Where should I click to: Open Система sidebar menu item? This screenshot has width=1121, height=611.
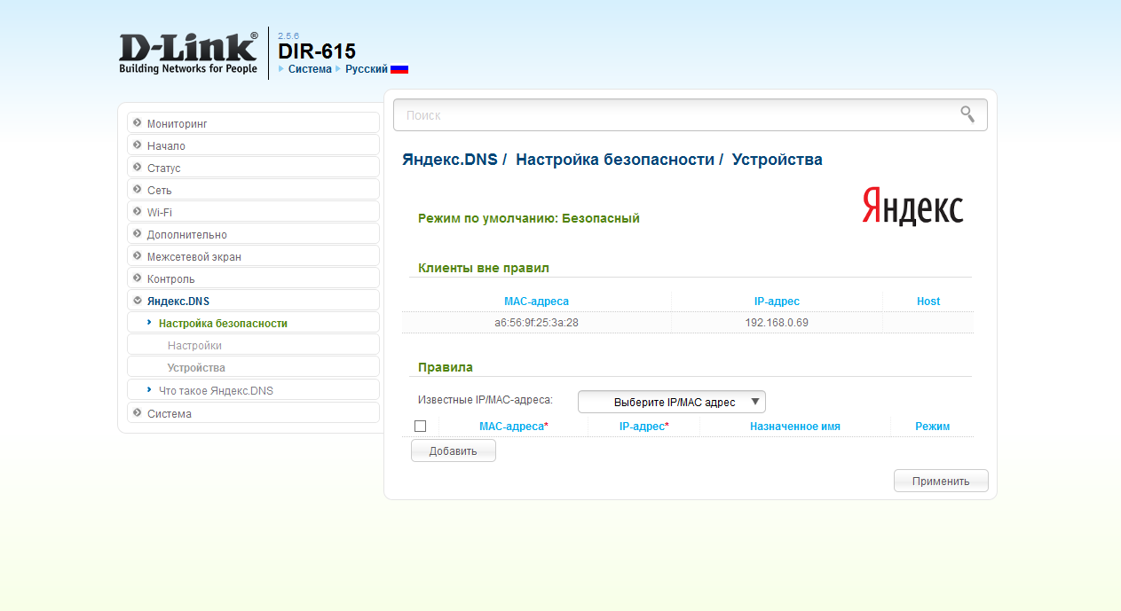[254, 413]
